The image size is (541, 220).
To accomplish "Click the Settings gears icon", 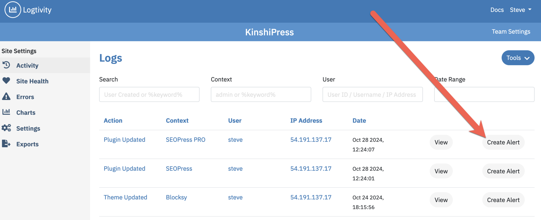I will [6, 128].
